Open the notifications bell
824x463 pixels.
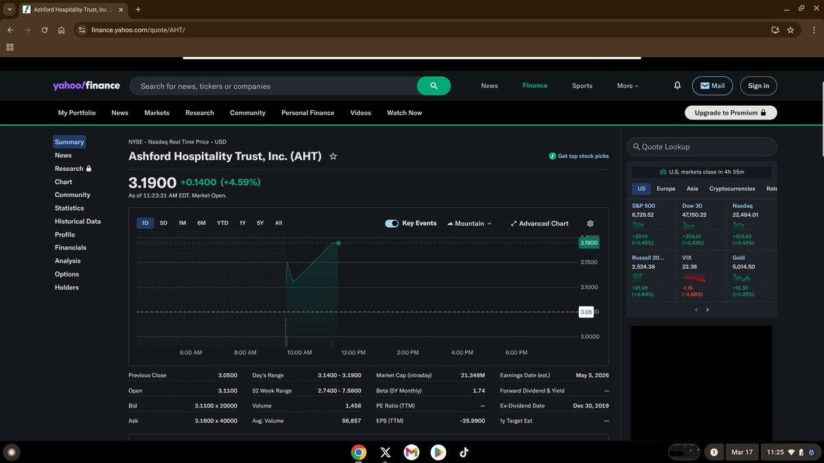[x=677, y=86]
